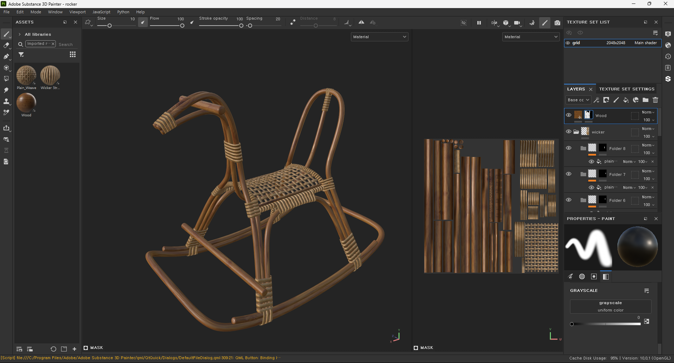
Task: Open the History panel icon on right dock
Action: 668,56
